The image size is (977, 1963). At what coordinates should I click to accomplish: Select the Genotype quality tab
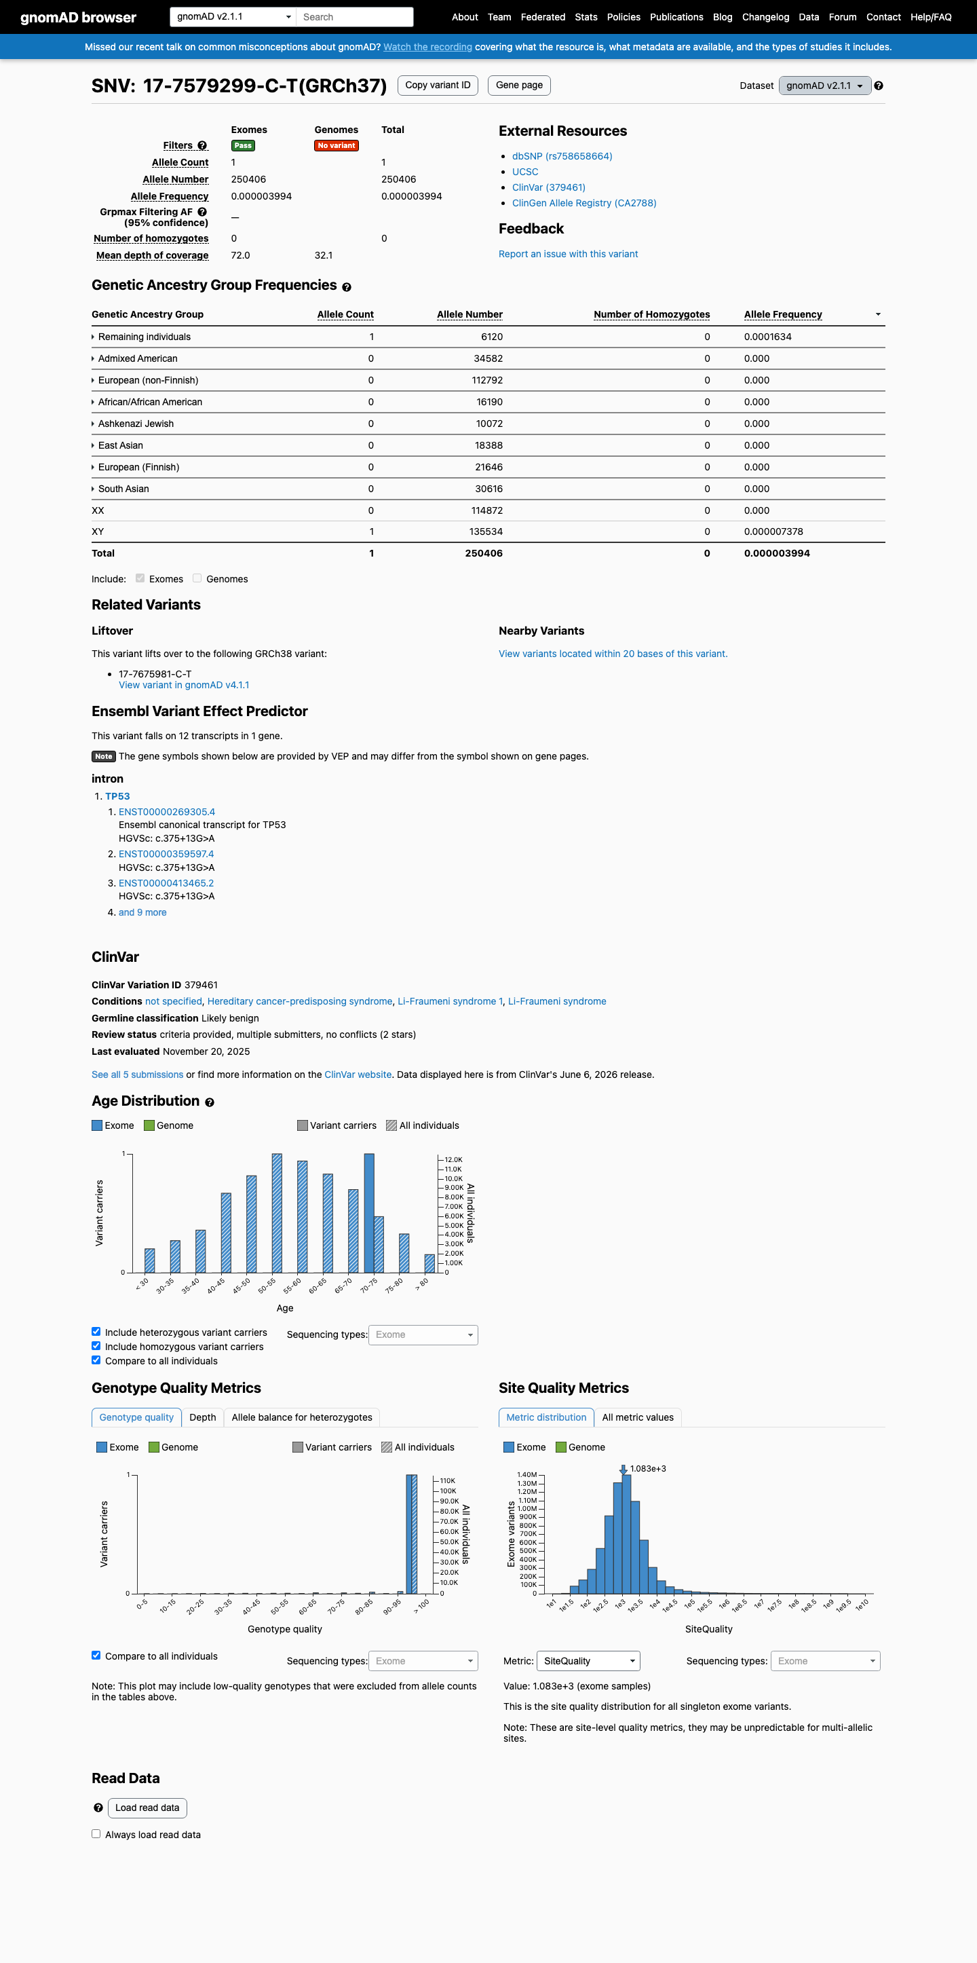(136, 1417)
